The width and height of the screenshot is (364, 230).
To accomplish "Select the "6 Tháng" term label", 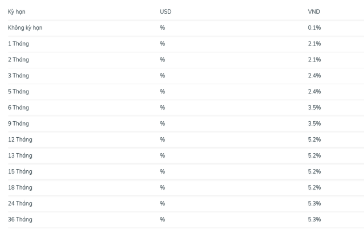I will click(19, 107).
